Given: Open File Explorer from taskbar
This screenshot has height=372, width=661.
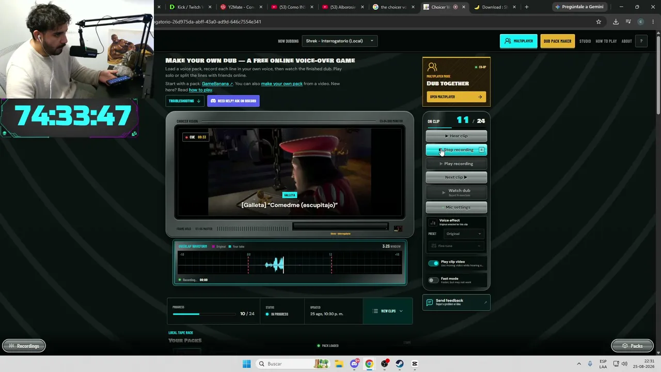Looking at the screenshot, I should 339,364.
